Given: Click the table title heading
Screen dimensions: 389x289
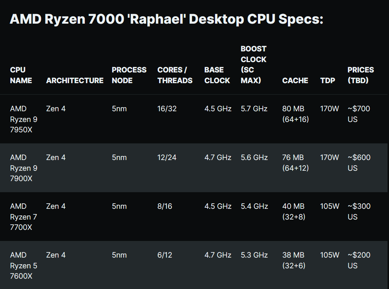Looking at the screenshot, I should click(167, 19).
